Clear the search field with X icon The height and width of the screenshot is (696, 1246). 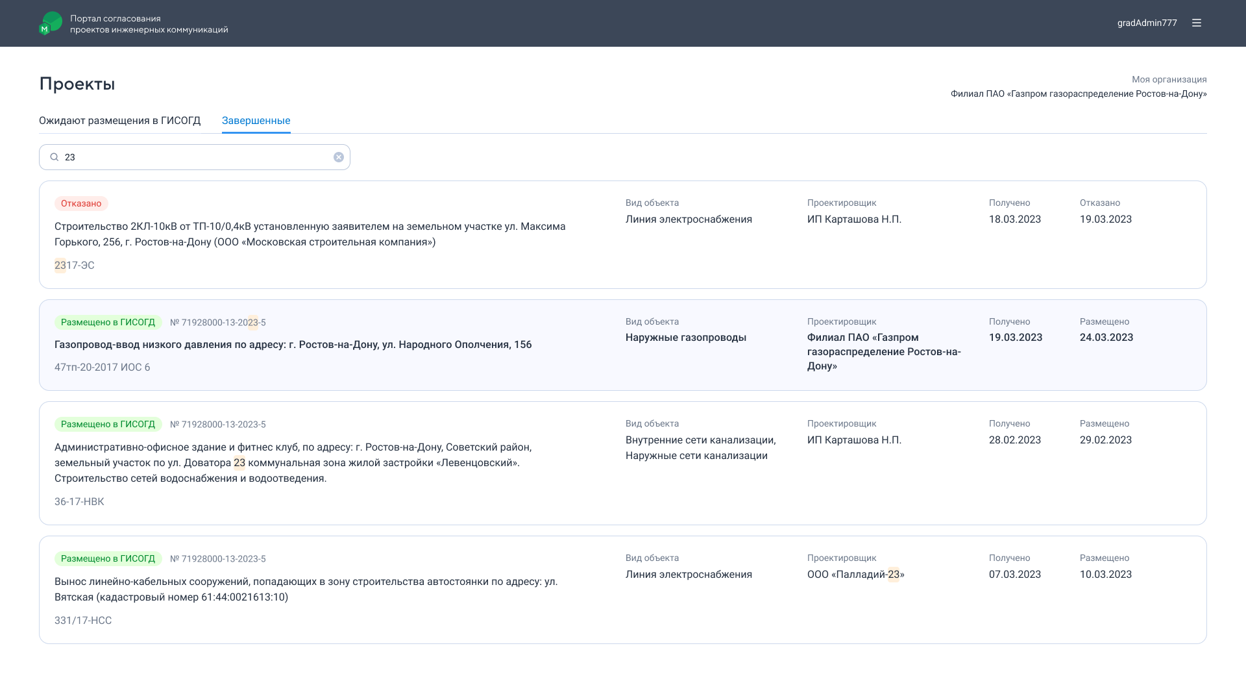coord(339,157)
